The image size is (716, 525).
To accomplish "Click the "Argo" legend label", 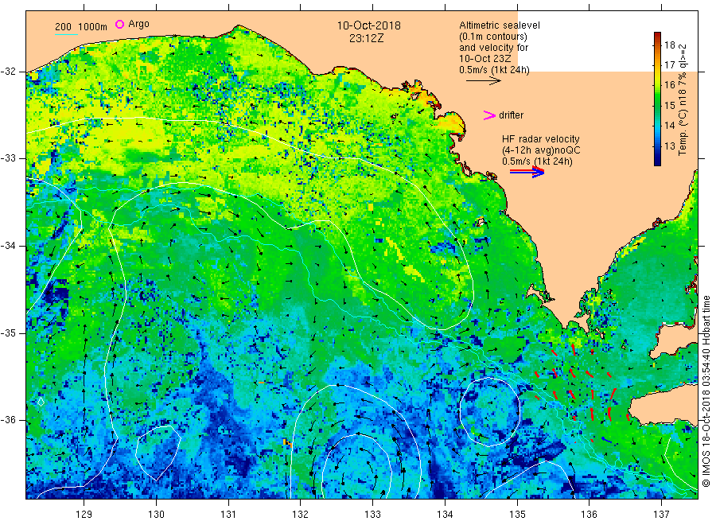I will (x=138, y=24).
